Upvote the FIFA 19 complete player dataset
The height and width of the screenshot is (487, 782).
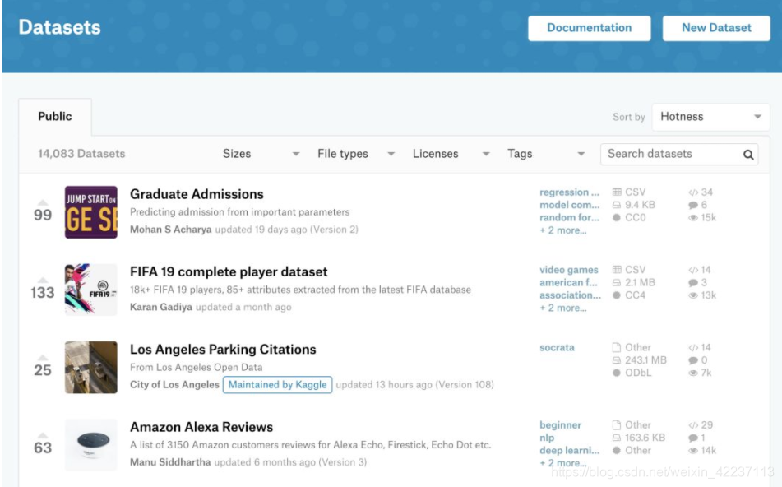click(43, 280)
